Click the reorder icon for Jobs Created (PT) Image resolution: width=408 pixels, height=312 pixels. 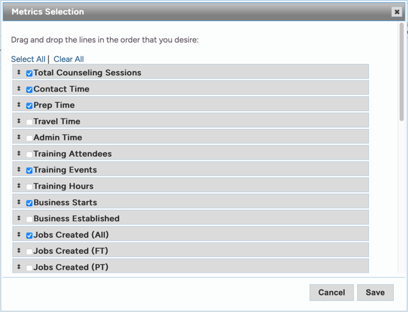19,267
